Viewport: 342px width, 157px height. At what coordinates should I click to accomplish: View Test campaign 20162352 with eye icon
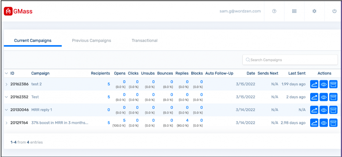pos(324,97)
